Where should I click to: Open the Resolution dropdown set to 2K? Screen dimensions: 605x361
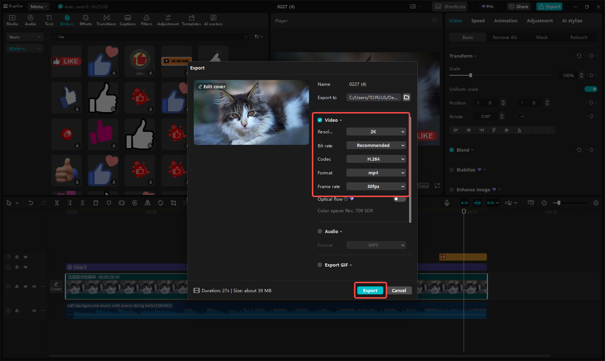[x=376, y=132]
